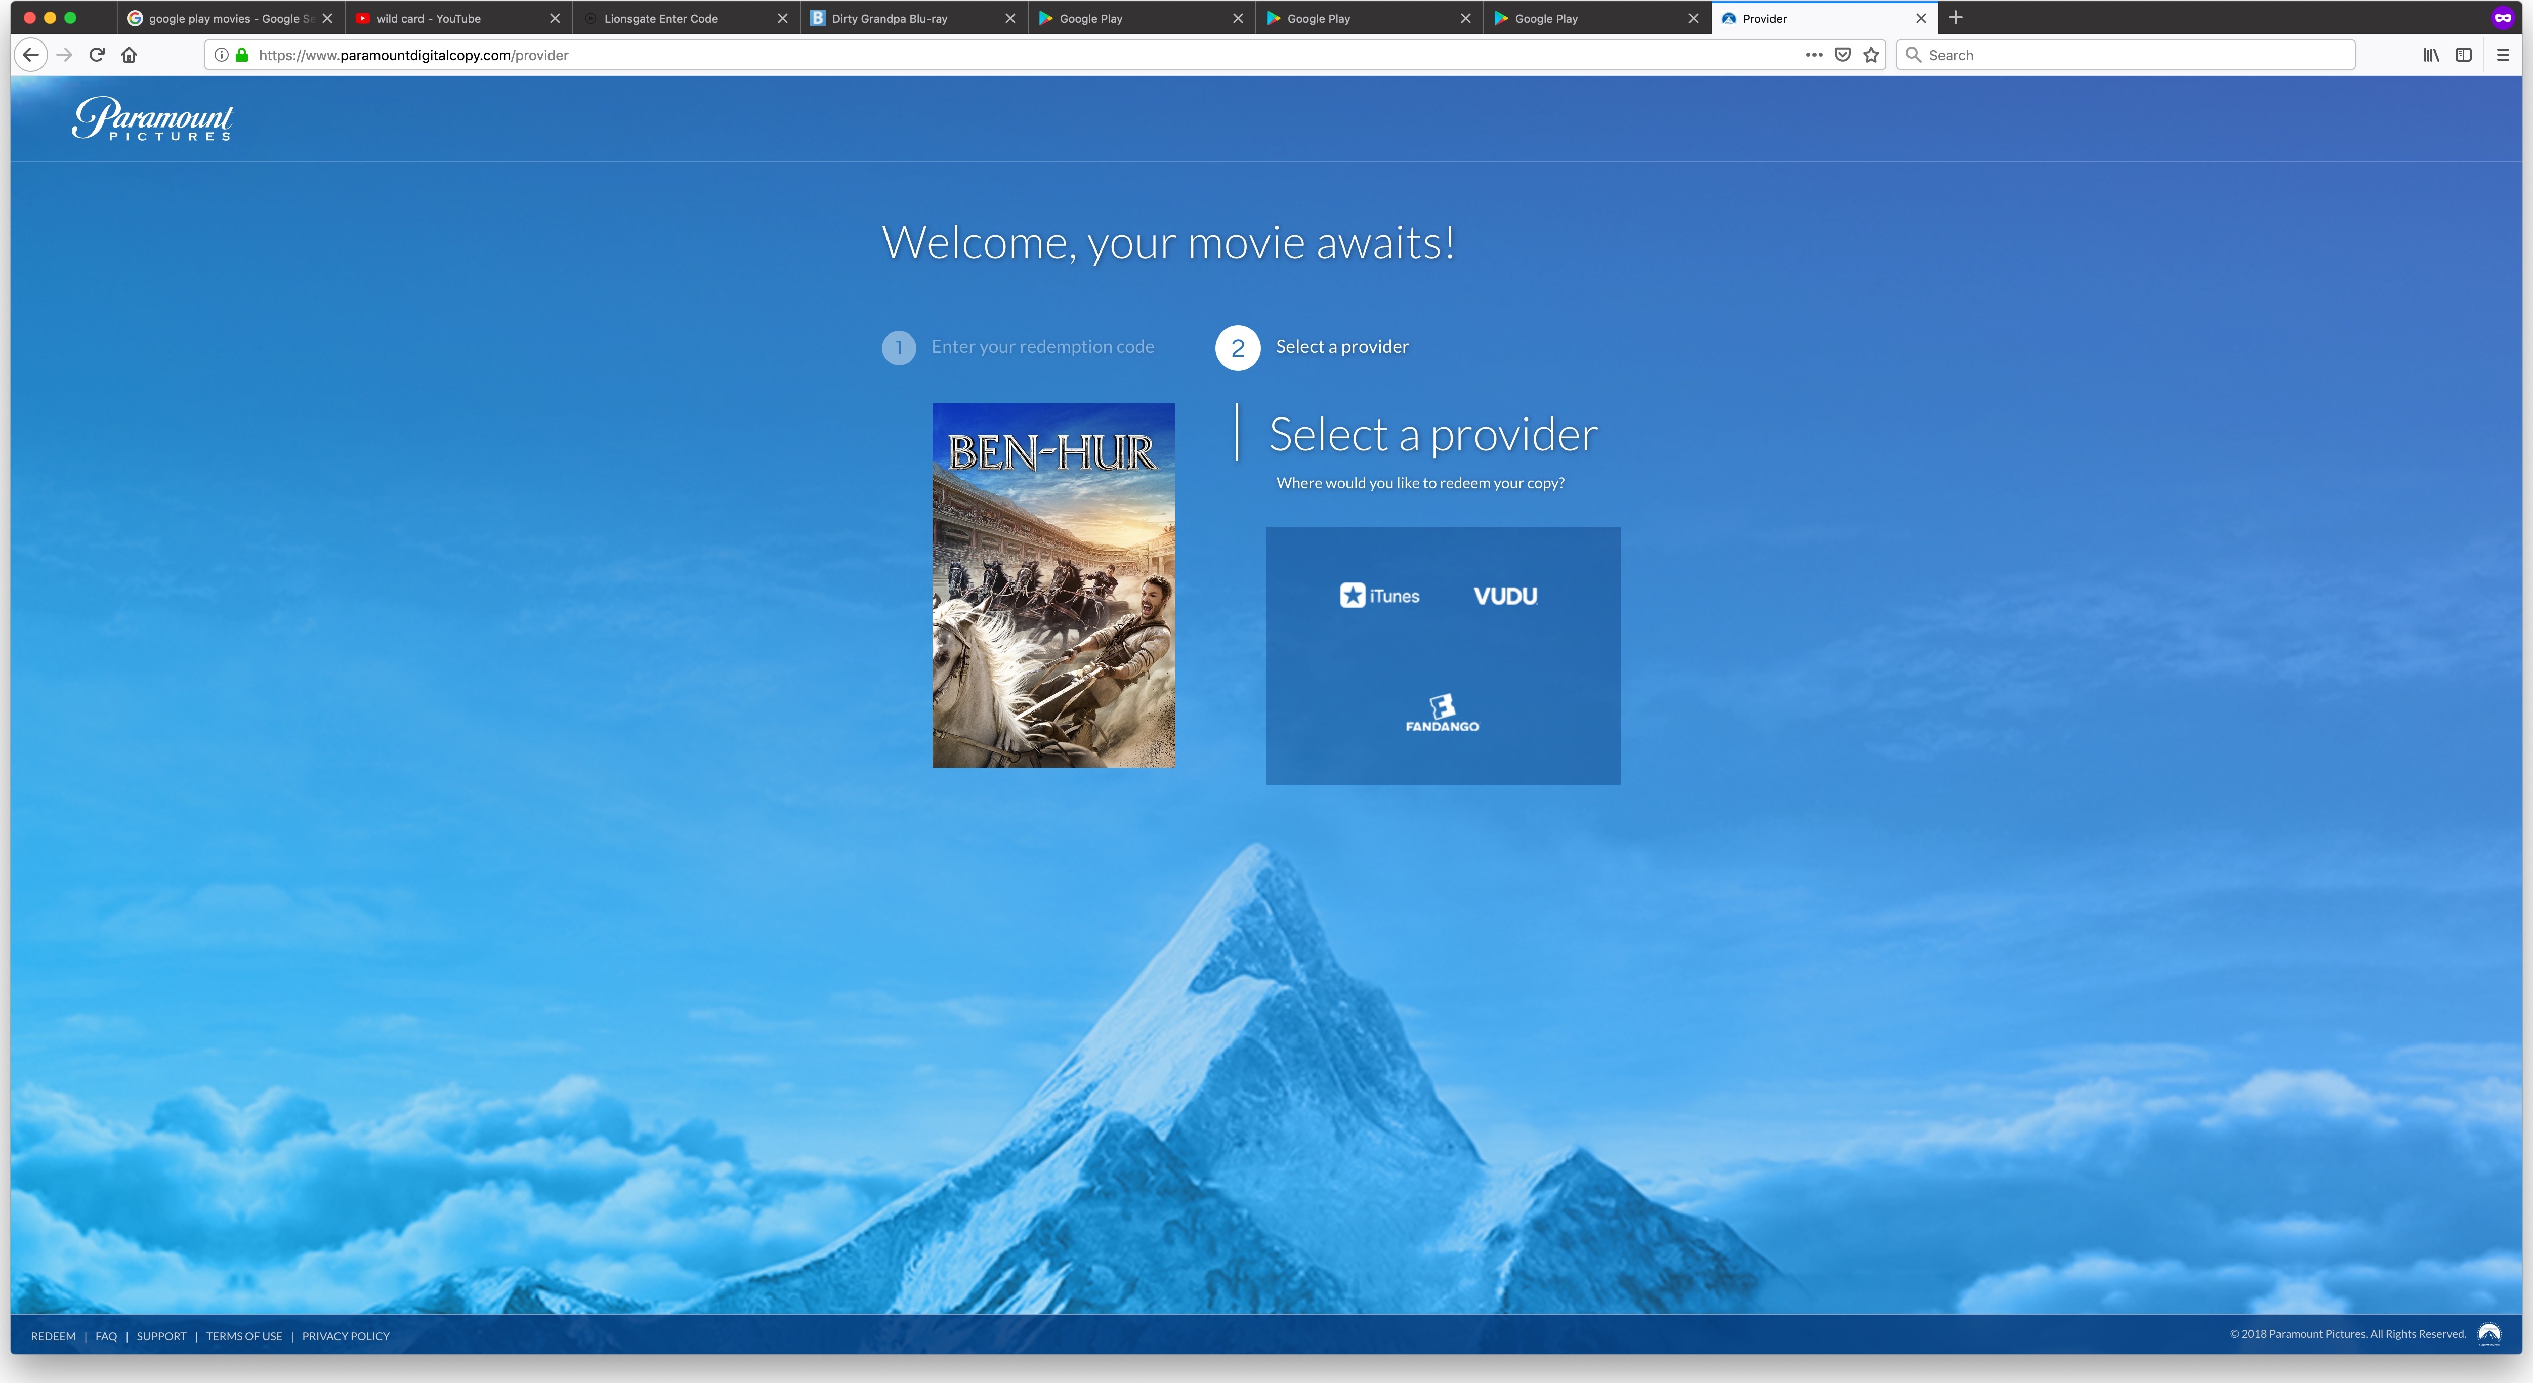
Task: Click the Paramount mountain icon in footer
Action: [2489, 1334]
